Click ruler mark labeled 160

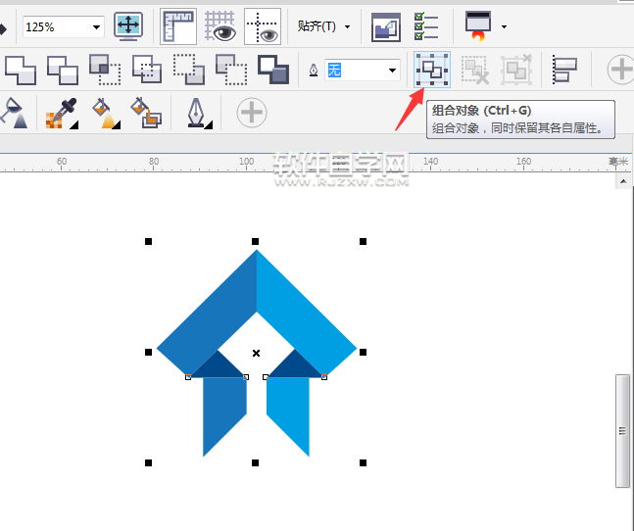point(523,162)
